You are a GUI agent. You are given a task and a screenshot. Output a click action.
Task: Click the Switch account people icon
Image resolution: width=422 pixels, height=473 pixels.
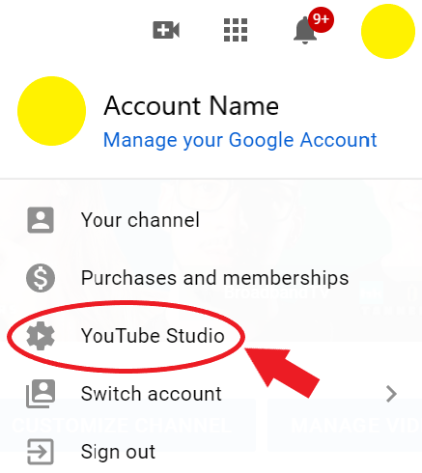tap(41, 394)
